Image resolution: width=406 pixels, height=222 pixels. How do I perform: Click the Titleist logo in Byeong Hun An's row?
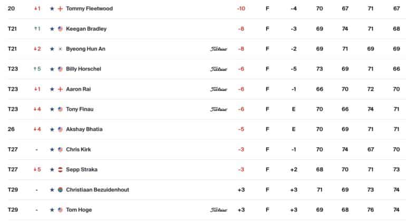pos(218,49)
